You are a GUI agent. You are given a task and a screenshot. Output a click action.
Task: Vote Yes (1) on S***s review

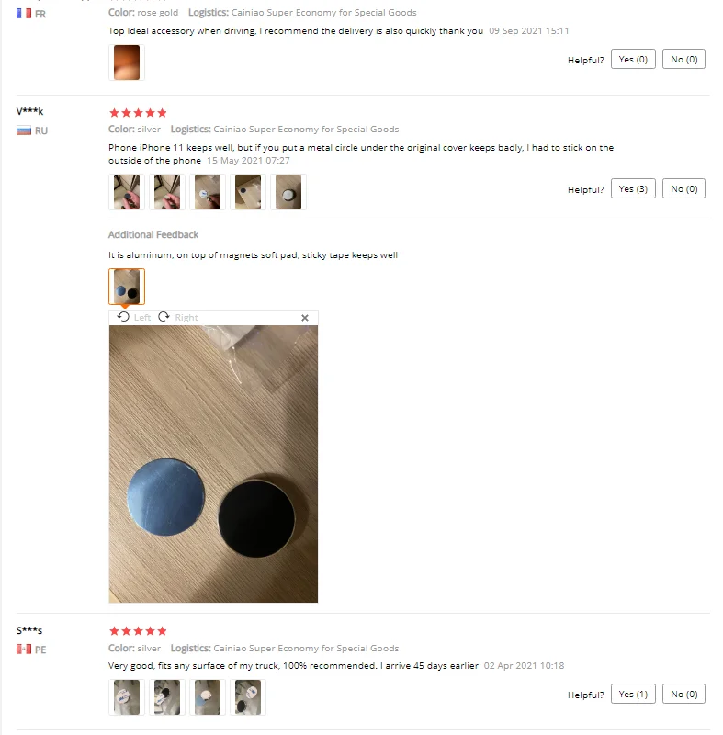633,694
